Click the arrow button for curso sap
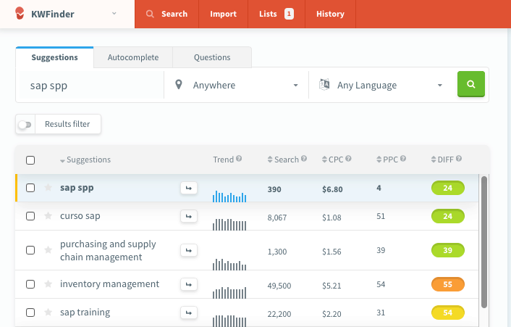The height and width of the screenshot is (327, 511). [x=189, y=216]
